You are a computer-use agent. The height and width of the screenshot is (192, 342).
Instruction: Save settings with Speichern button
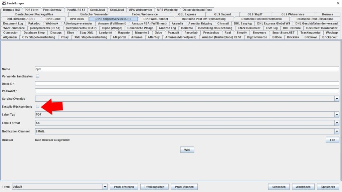point(328,187)
